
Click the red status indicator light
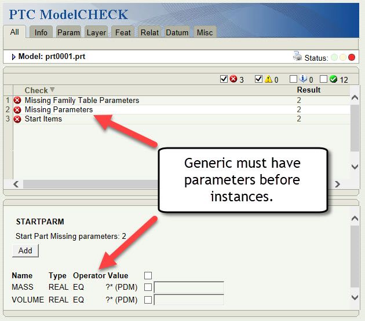pyautogui.click(x=352, y=57)
